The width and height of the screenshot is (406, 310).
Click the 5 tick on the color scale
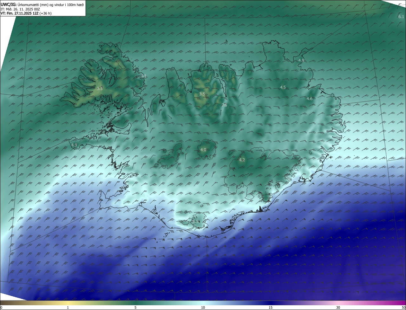135,307
